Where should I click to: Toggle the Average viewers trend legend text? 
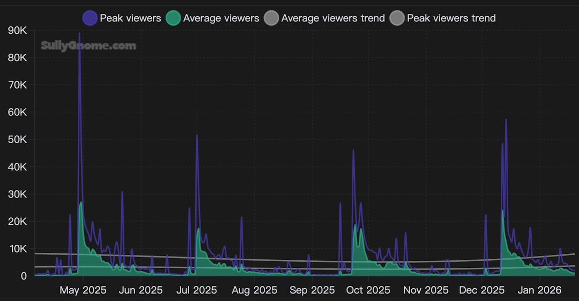(333, 18)
